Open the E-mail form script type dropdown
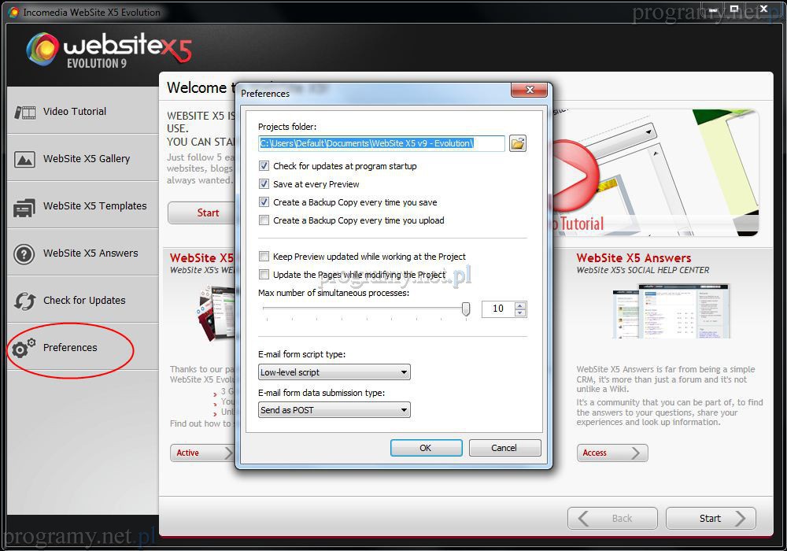The width and height of the screenshot is (787, 551). [334, 372]
